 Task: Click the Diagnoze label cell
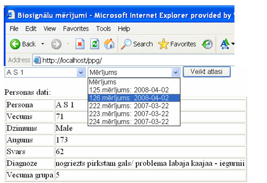30,163
